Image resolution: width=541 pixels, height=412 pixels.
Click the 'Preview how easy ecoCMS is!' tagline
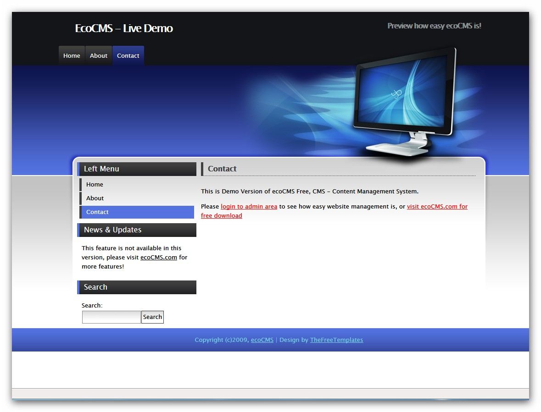click(x=435, y=26)
